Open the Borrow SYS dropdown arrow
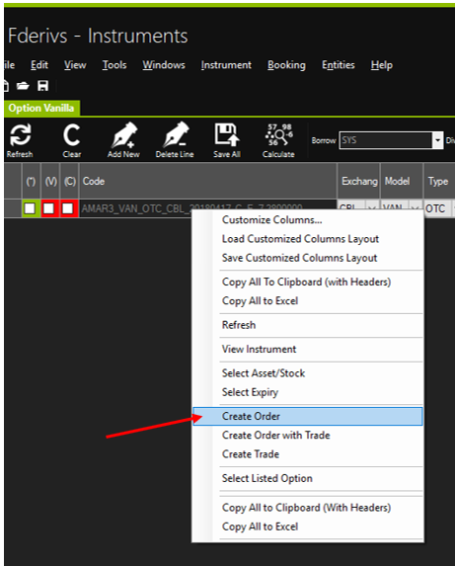Viewport: 455px width, 566px height. coord(437,140)
